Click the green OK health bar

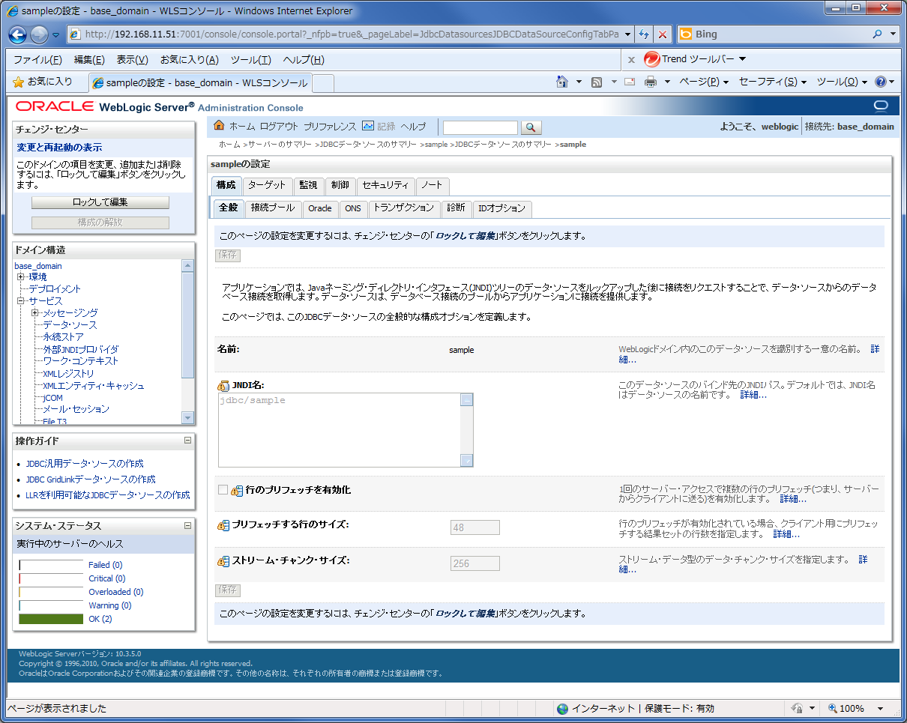51,619
